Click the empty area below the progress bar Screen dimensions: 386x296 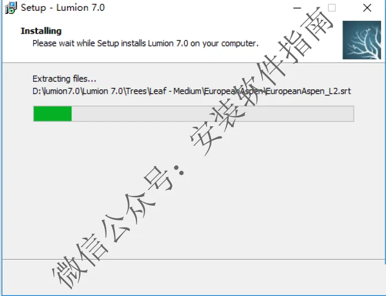point(193,189)
